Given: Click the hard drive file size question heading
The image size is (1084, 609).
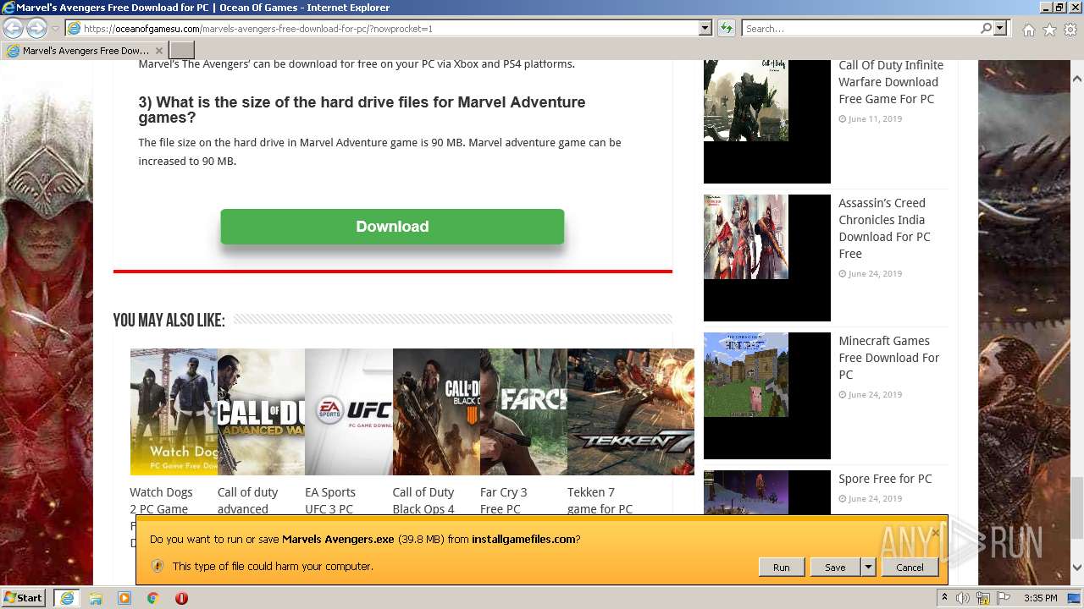Looking at the screenshot, I should click(362, 110).
